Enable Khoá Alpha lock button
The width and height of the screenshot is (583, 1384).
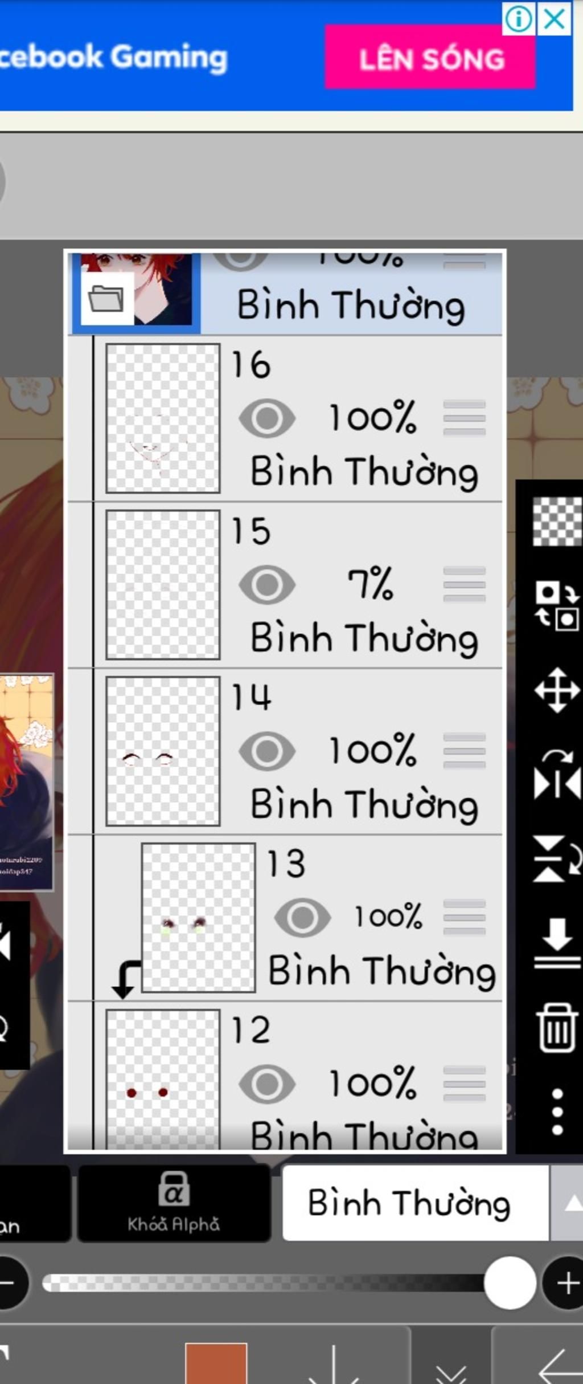(173, 1203)
